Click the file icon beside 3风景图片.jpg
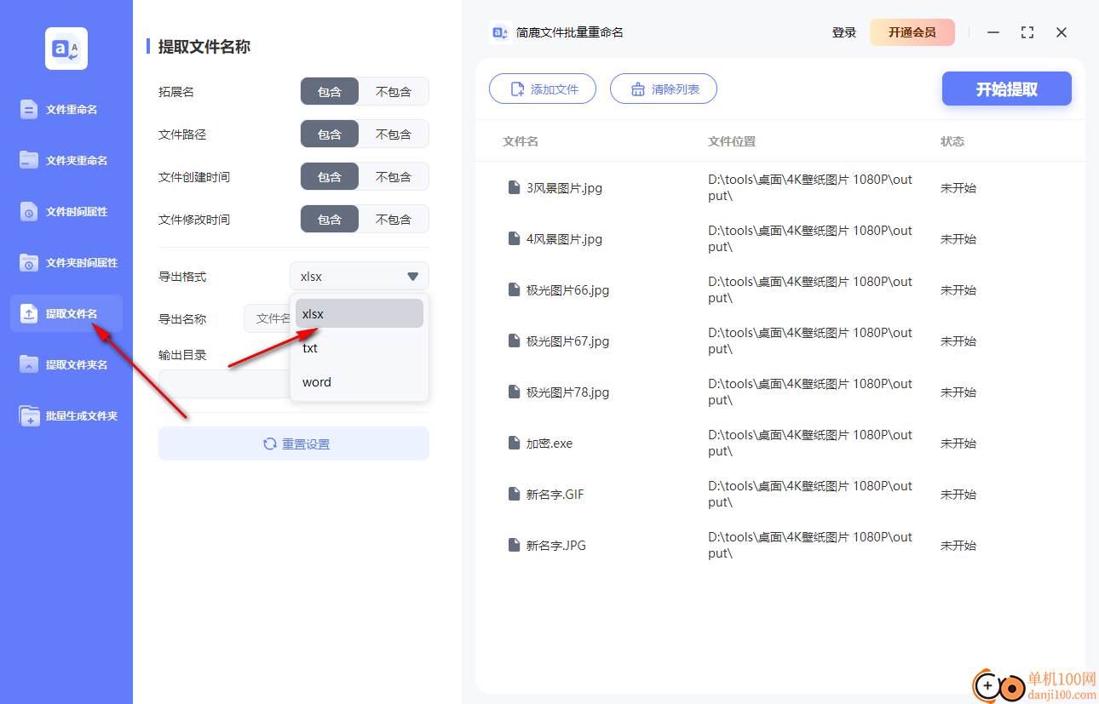 pyautogui.click(x=514, y=187)
